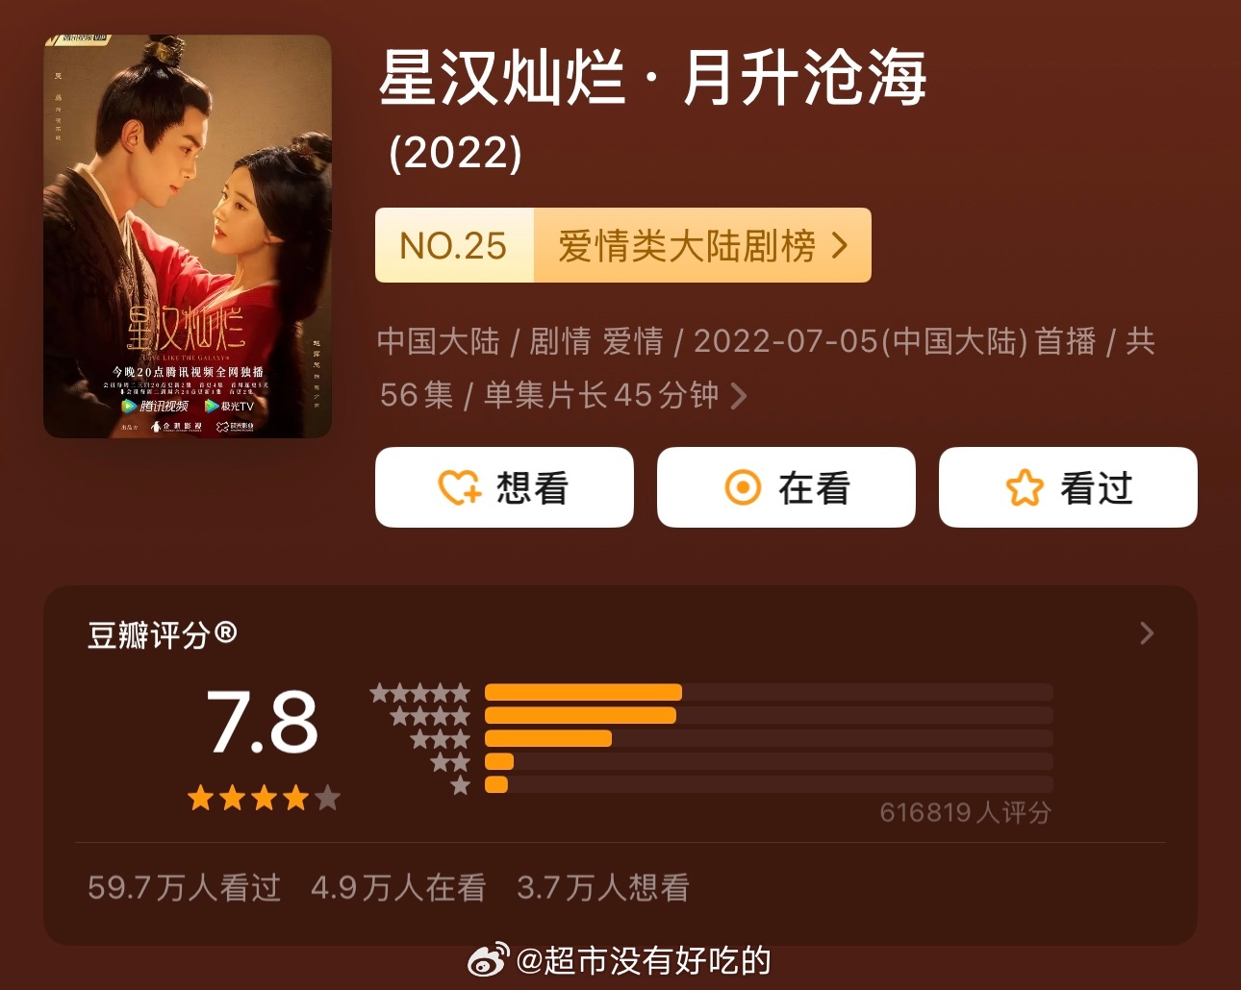Tap the heart-plus icon on 想看
This screenshot has height=990, width=1241.
click(460, 487)
